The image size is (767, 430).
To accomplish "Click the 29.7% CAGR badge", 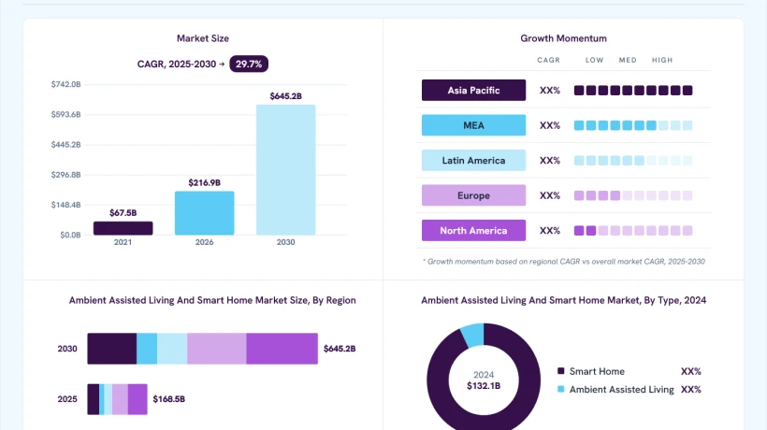I will (x=249, y=64).
